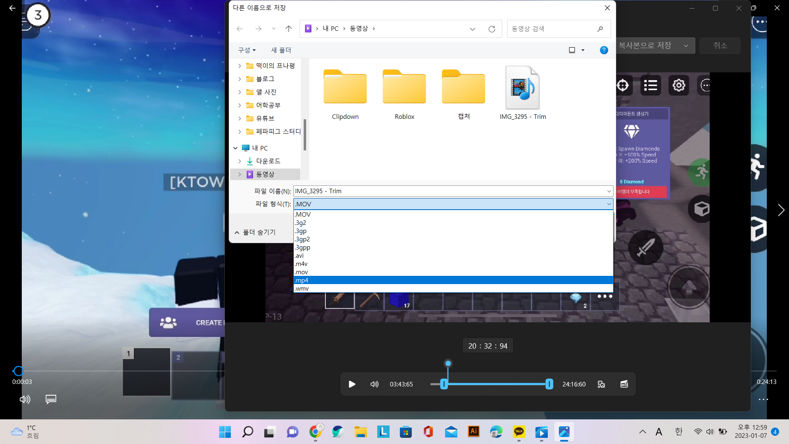Click the blue playhead marker
This screenshot has width=789, height=444.
(448, 363)
